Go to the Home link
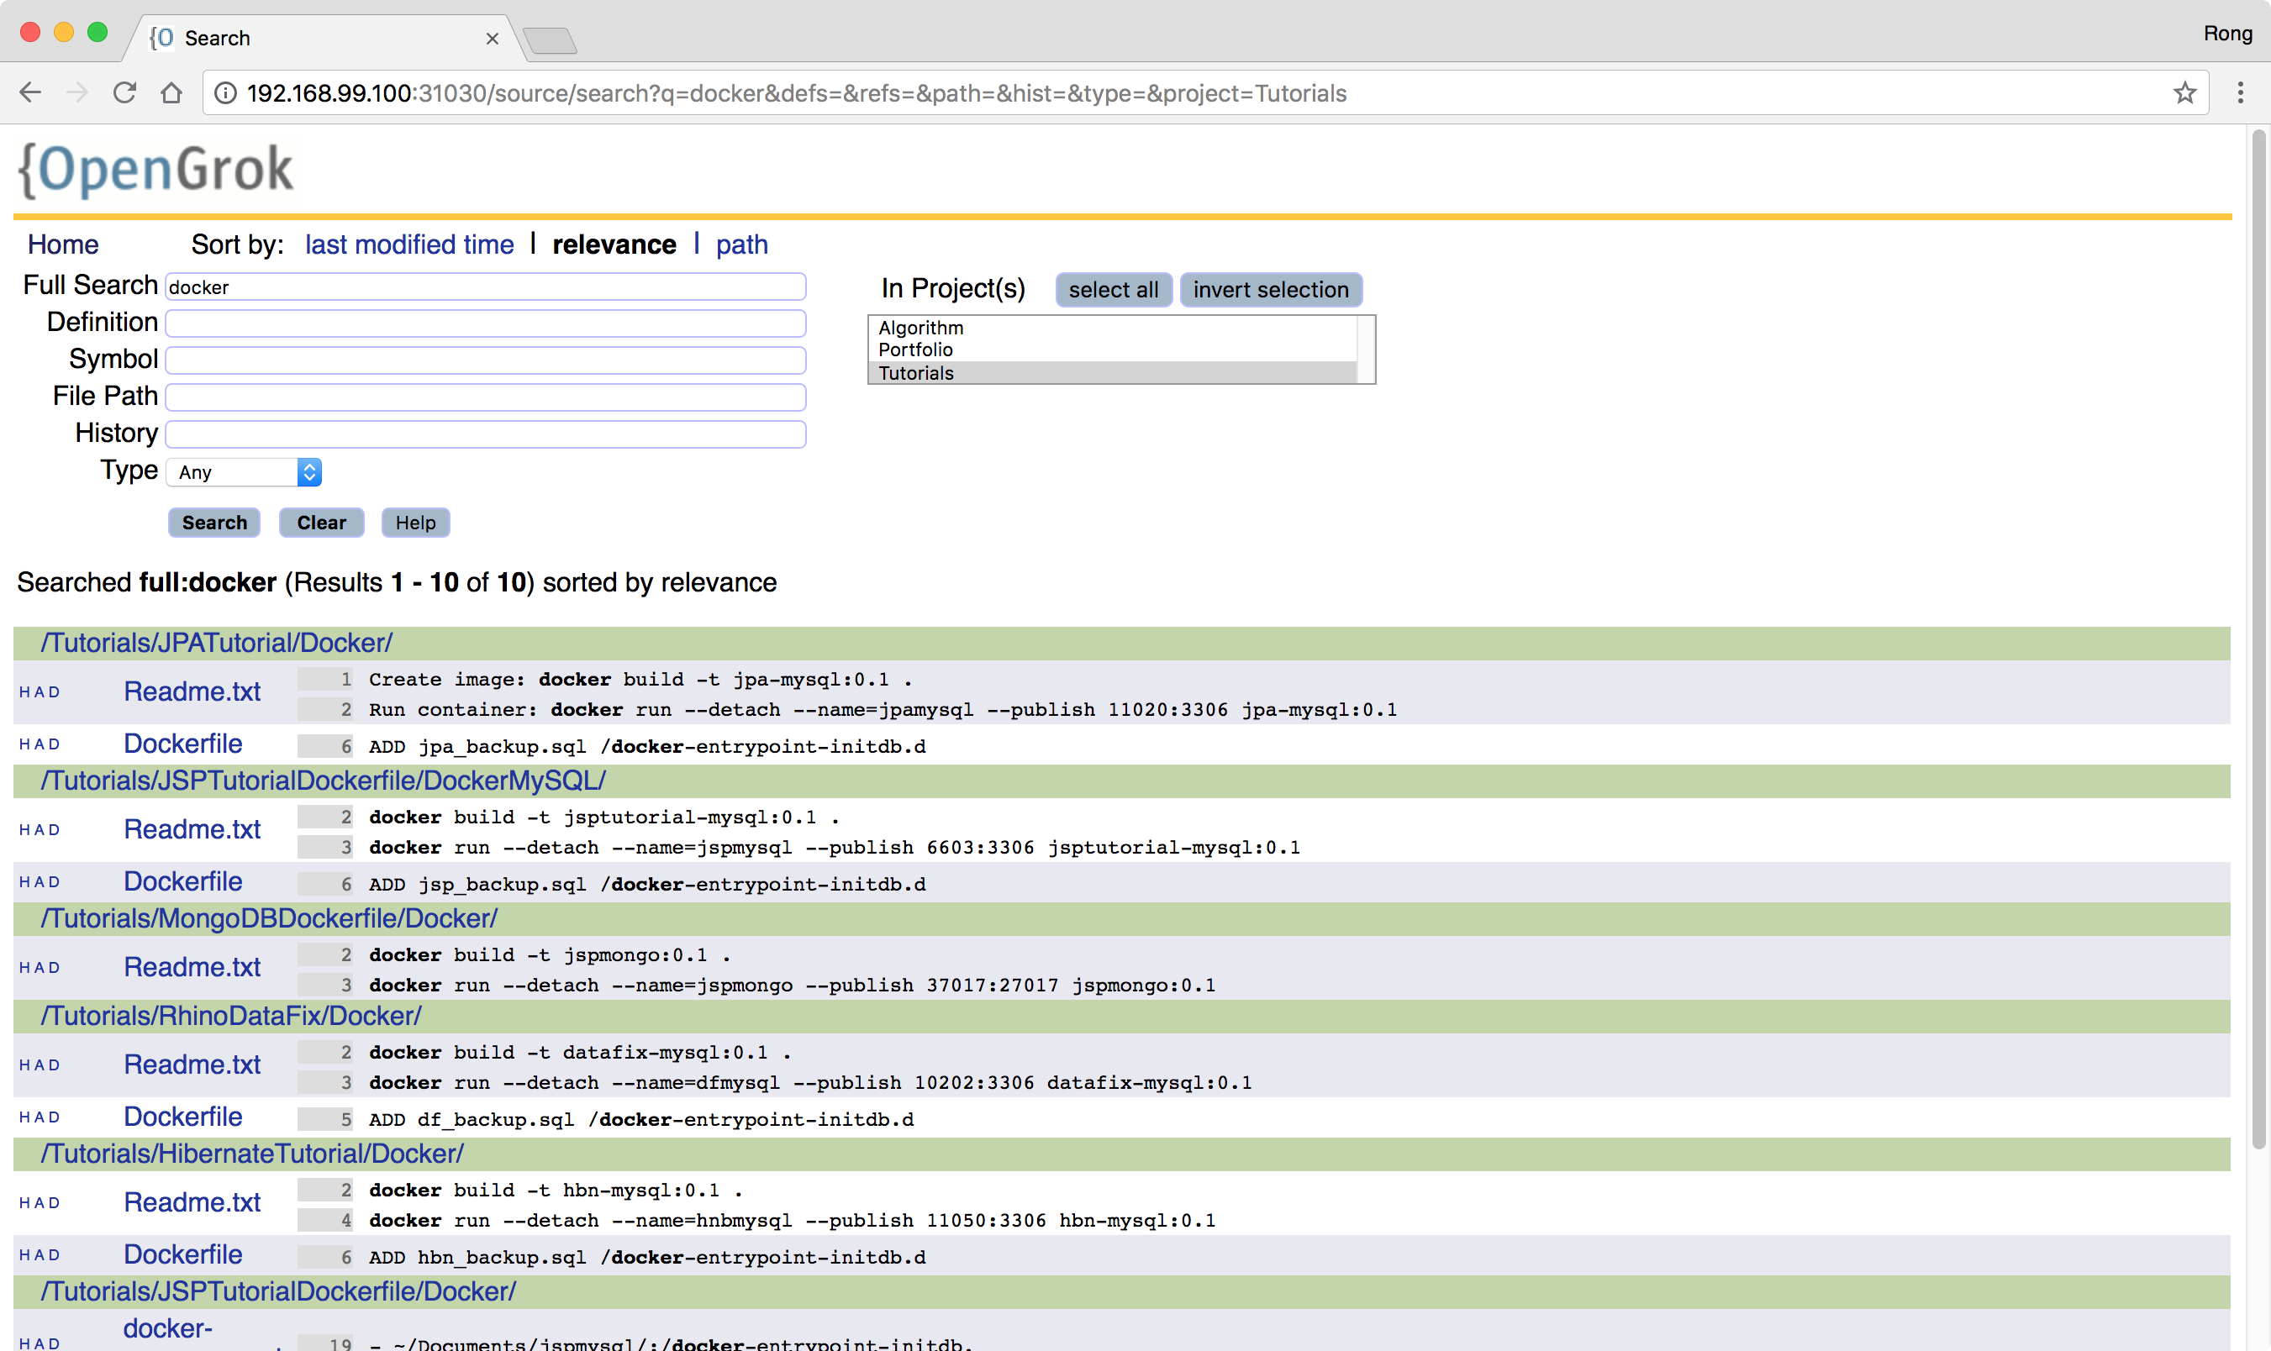2271x1351 pixels. click(x=63, y=244)
